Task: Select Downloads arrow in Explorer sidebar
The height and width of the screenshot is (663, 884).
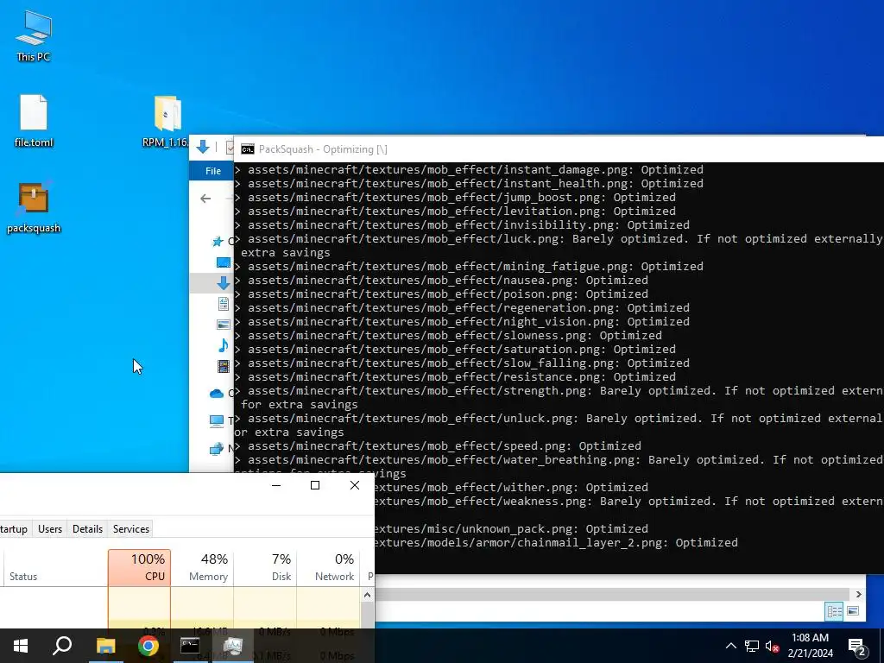Action: pos(224,283)
